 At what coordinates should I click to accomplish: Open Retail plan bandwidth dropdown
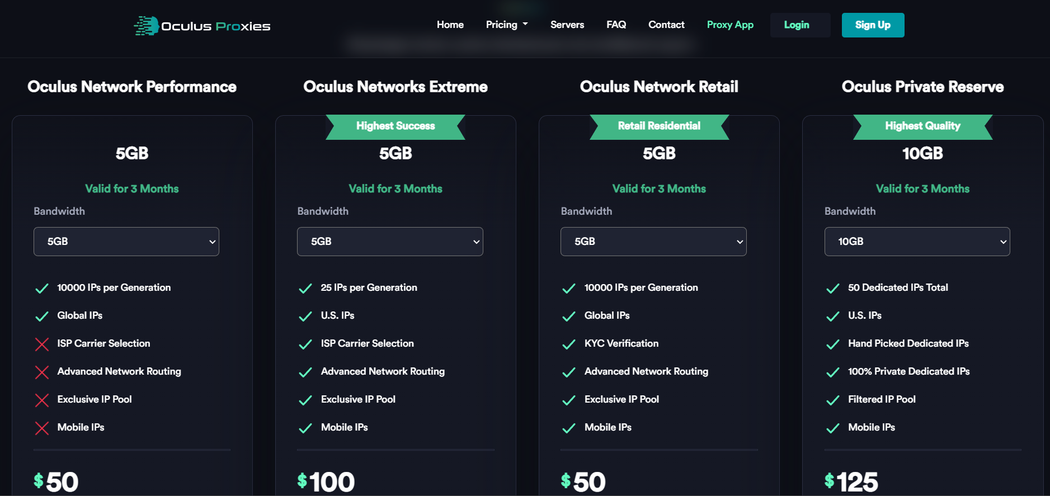tap(653, 242)
